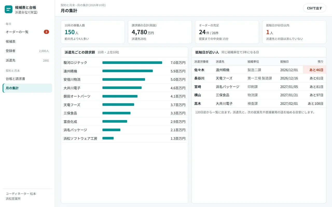Viewport: 332px width, 207px height.
Task: Click 三保食品 amount 3.3百万円
Action: pyautogui.click(x=178, y=113)
